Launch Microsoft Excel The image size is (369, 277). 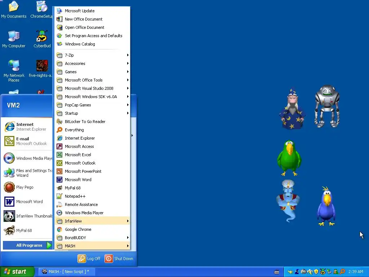click(x=92, y=155)
